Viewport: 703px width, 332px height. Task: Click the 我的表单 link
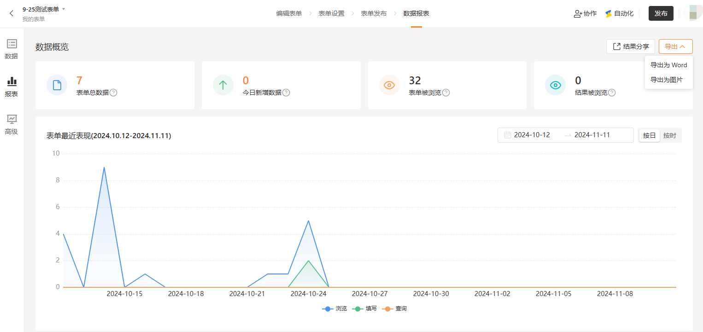point(34,19)
